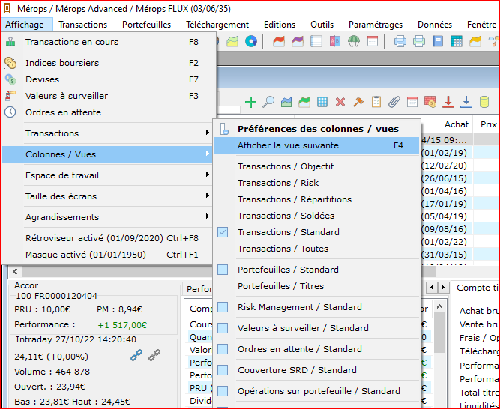This screenshot has width=500, height=409.
Task: Expand the Transactions submenu in Affichage menu
Action: point(107,133)
